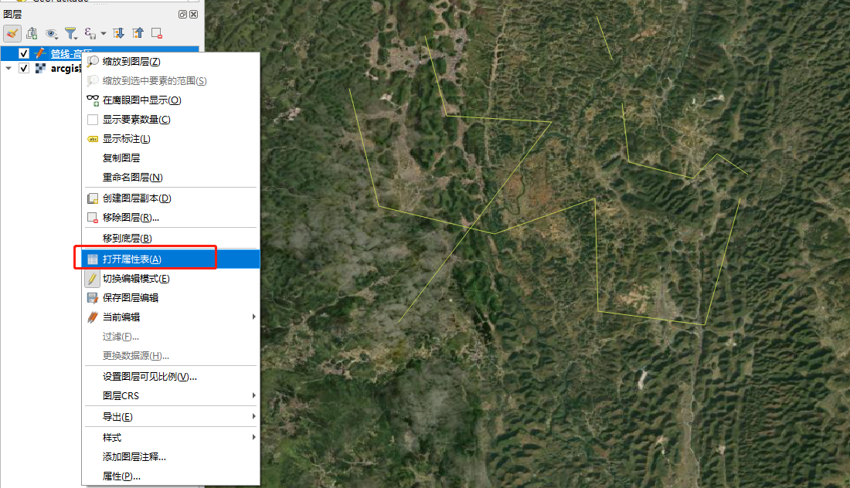850x488 pixels.
Task: Choose 显示标注(L) menu entry
Action: [x=171, y=139]
